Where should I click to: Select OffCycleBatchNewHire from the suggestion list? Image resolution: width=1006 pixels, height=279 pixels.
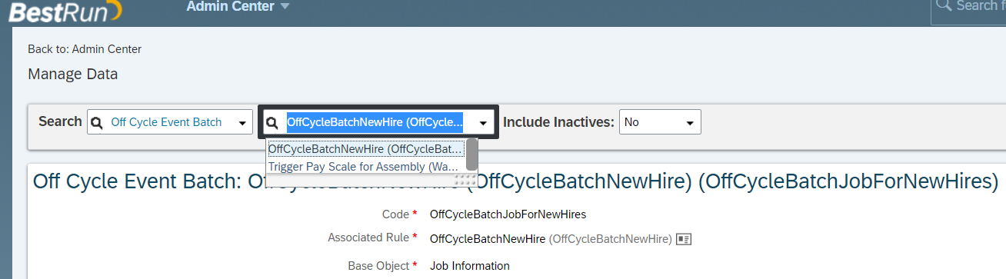pyautogui.click(x=366, y=149)
